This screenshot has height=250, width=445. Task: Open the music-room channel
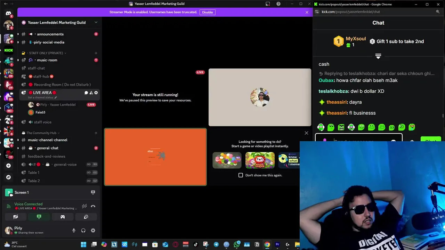coord(59,60)
